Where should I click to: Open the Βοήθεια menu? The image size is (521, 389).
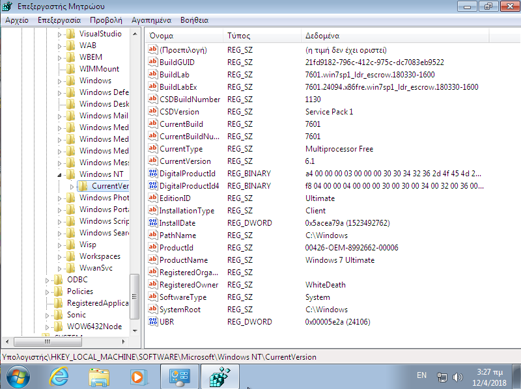(x=194, y=20)
